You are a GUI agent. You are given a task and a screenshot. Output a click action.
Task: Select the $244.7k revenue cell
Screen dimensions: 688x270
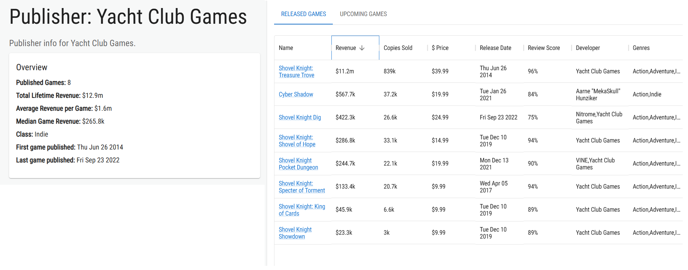point(355,163)
